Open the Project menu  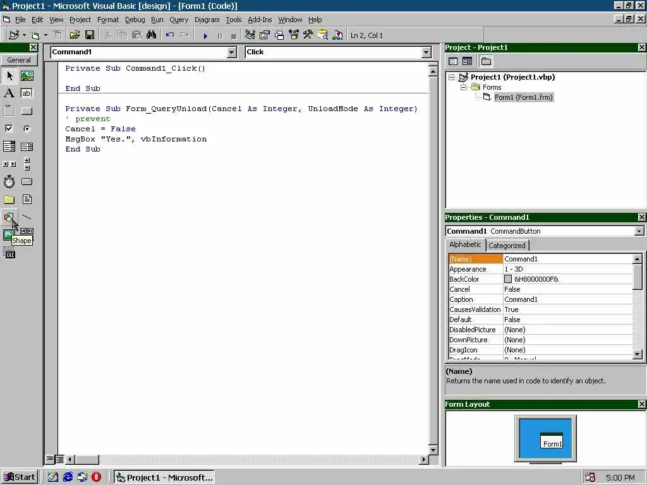pos(80,20)
